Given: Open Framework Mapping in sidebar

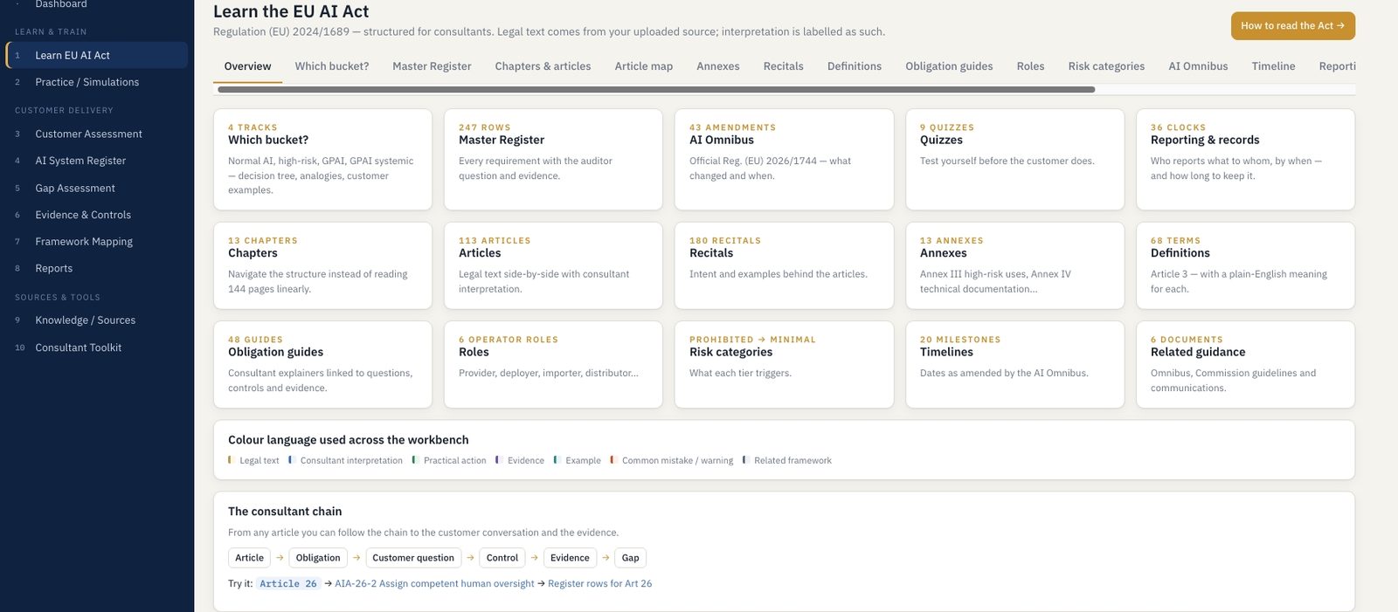Looking at the screenshot, I should click(96, 242).
